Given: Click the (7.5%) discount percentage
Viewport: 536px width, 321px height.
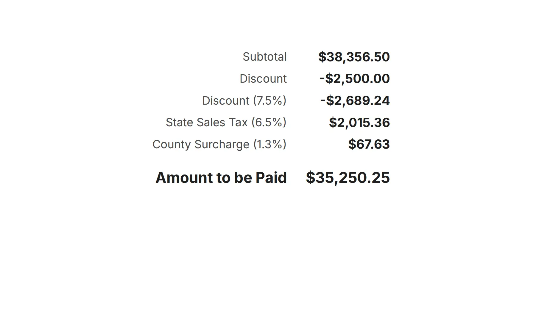Looking at the screenshot, I should (270, 100).
